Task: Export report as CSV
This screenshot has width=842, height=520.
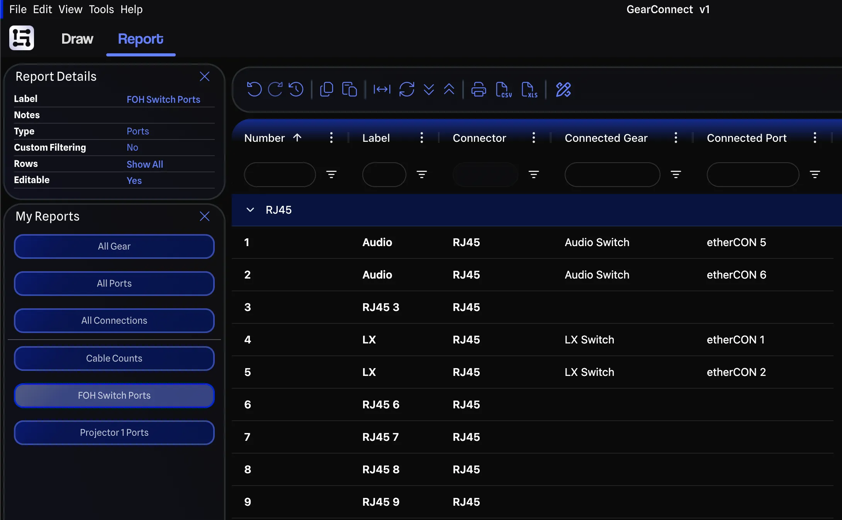Action: coord(504,90)
